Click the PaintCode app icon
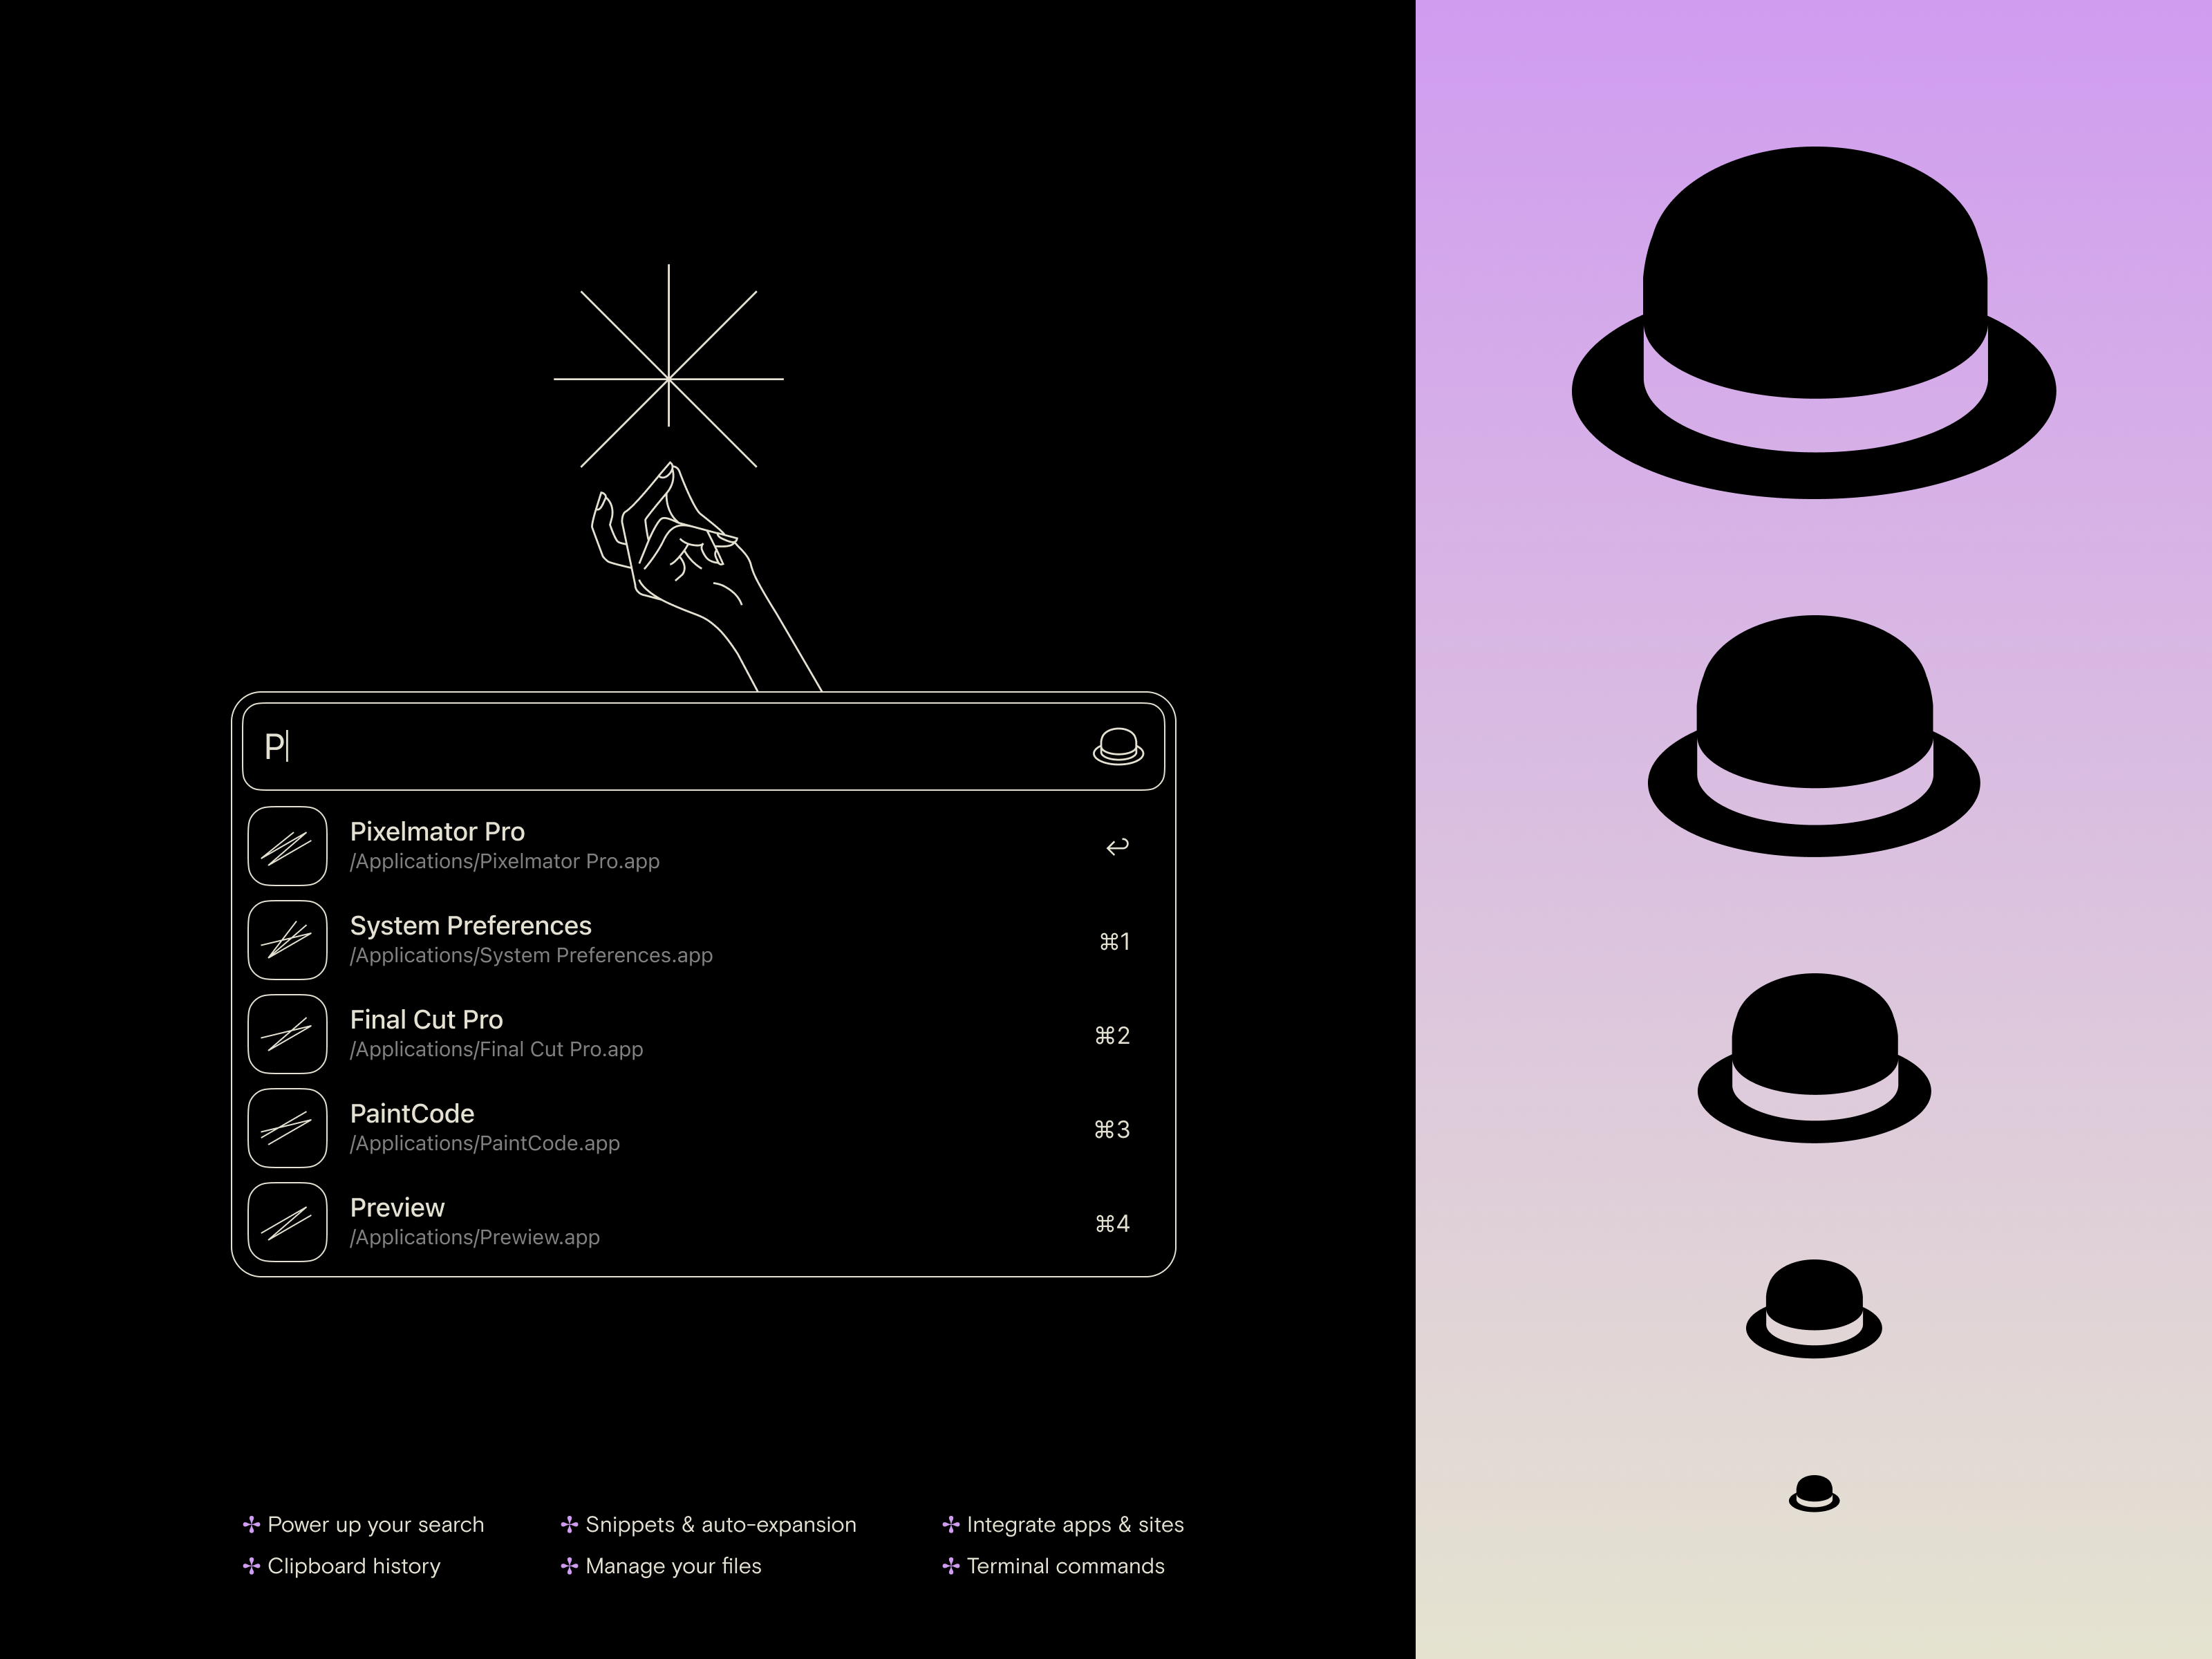 [287, 1128]
